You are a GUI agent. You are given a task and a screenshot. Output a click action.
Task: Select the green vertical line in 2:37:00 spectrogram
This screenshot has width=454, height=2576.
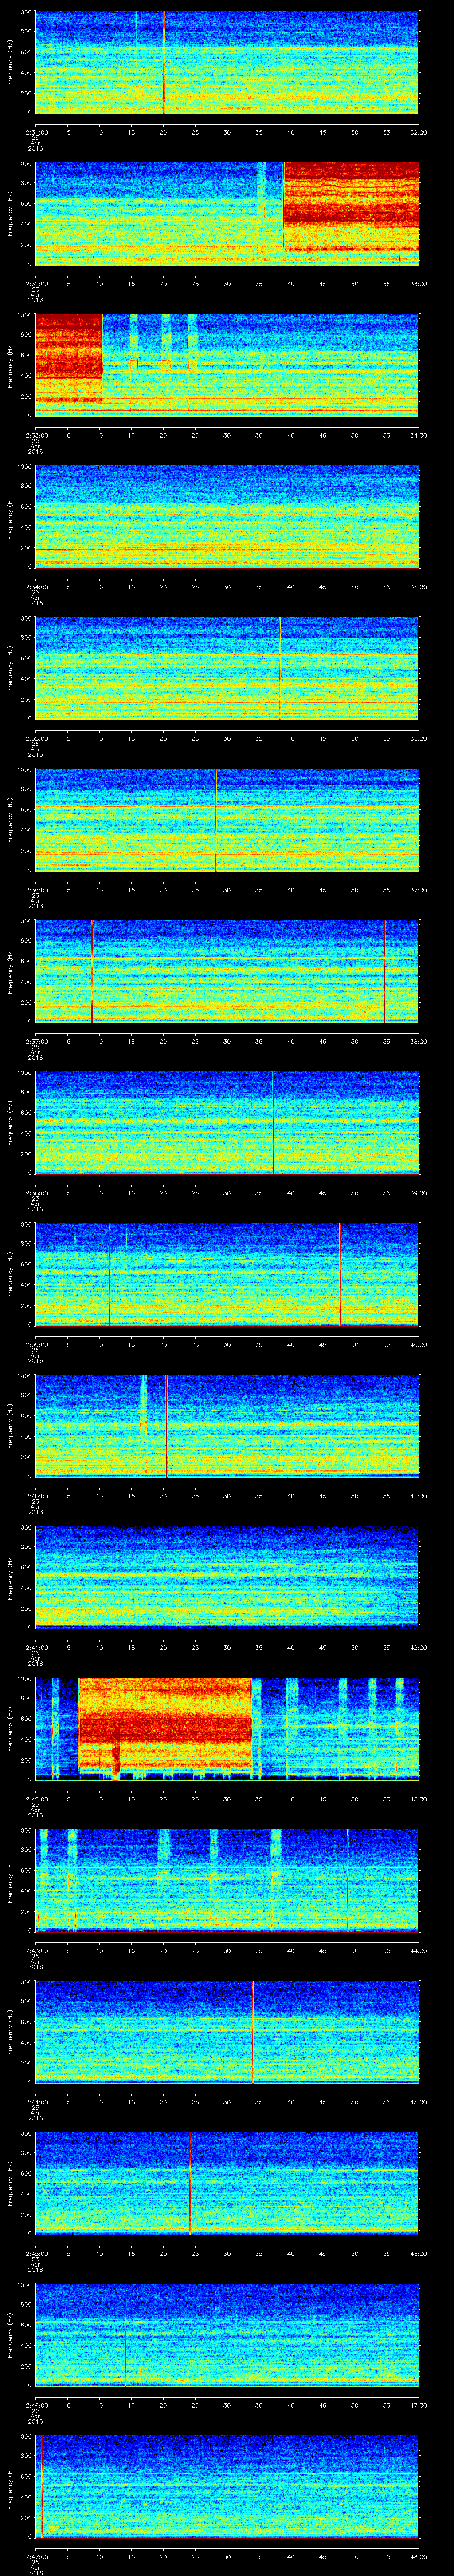coord(384,971)
